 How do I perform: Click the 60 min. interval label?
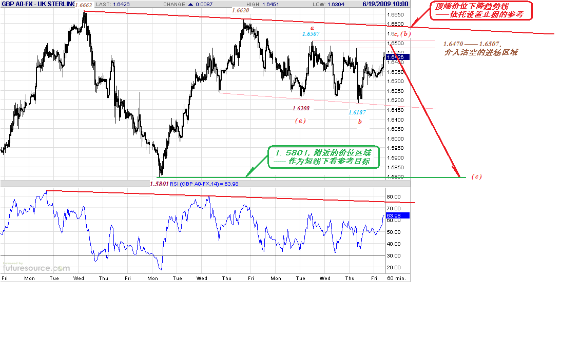[x=396, y=279]
